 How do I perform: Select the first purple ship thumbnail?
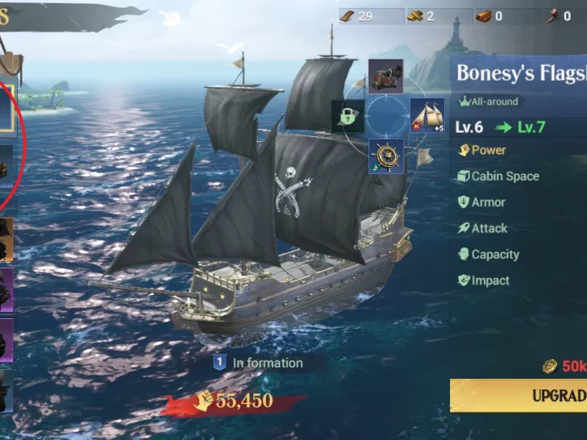pos(6,290)
